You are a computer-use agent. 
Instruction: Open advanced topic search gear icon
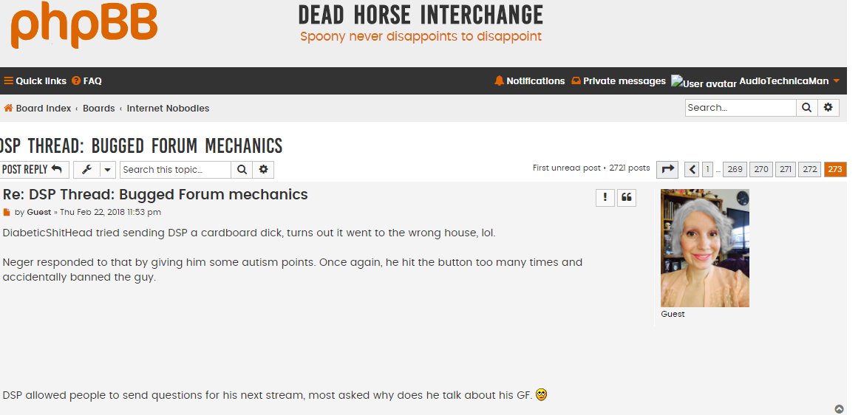click(x=264, y=170)
